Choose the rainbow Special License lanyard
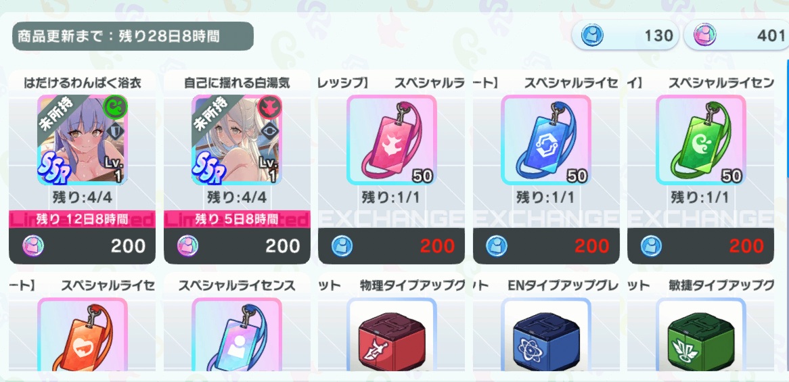 237,334
